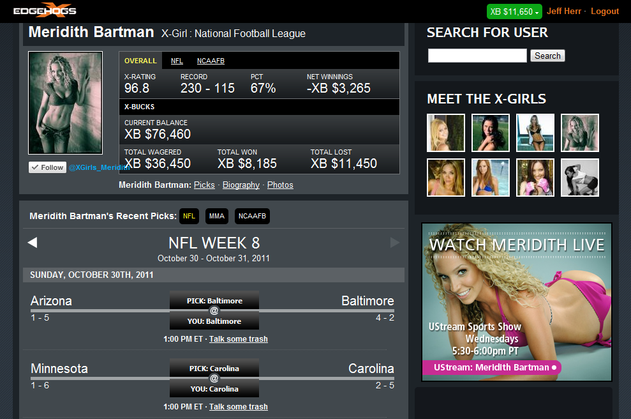Click the net winnings -XB $3,265
Image resolution: width=631 pixels, height=419 pixels.
click(338, 88)
